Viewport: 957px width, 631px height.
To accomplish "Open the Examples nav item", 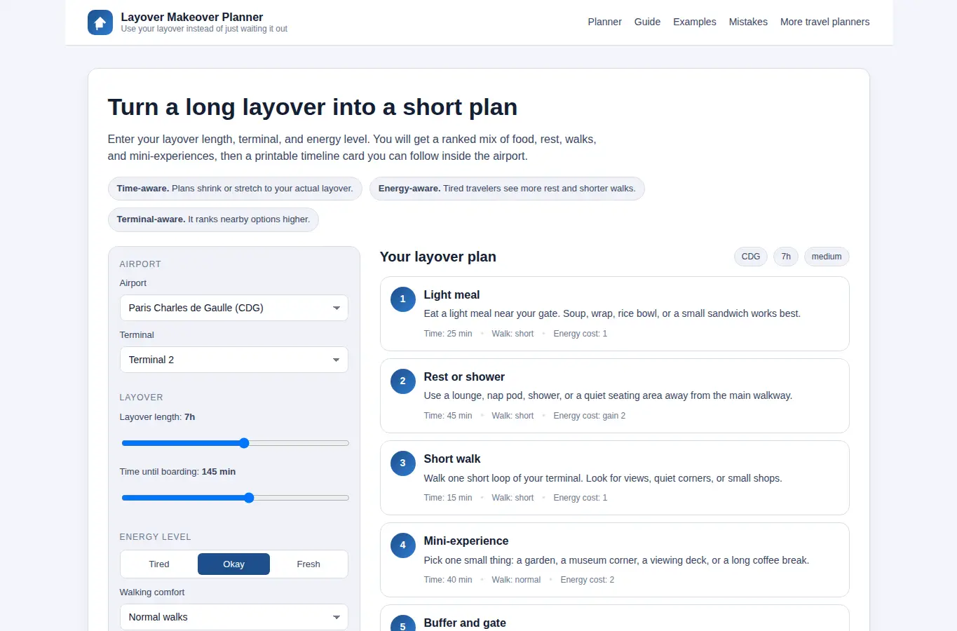I will point(695,22).
